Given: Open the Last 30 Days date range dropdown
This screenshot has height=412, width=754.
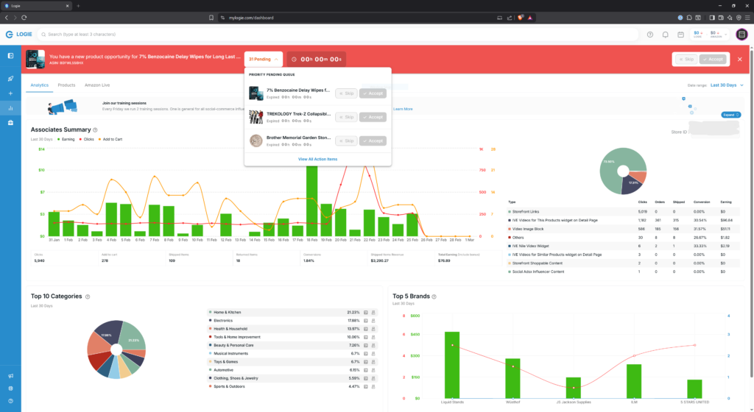Looking at the screenshot, I should [x=725, y=85].
